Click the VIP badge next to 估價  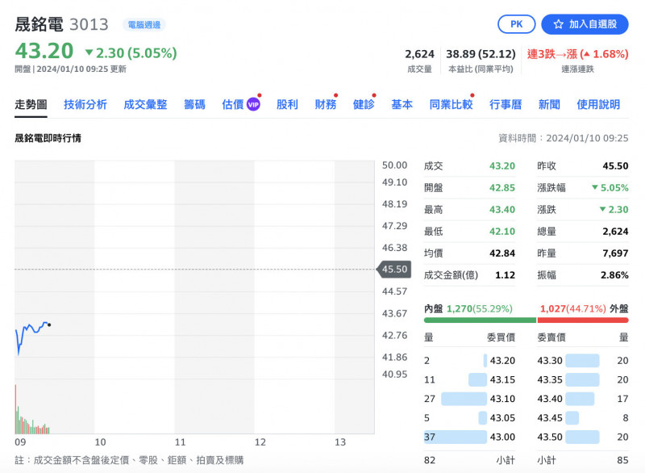tap(253, 105)
